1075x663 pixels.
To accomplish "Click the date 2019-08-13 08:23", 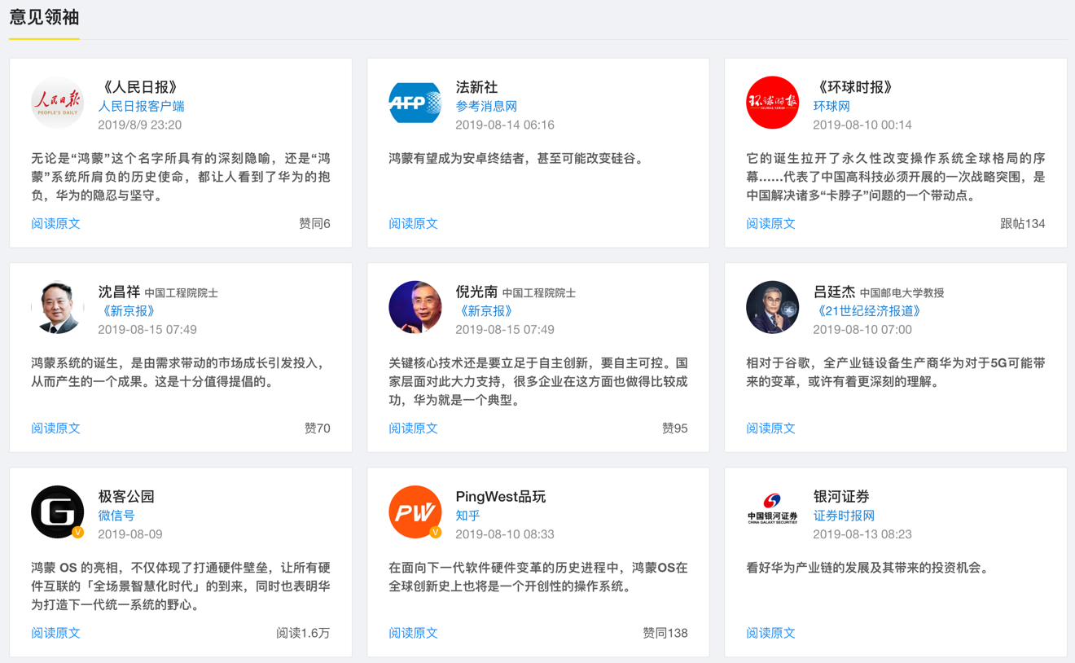I will point(862,534).
